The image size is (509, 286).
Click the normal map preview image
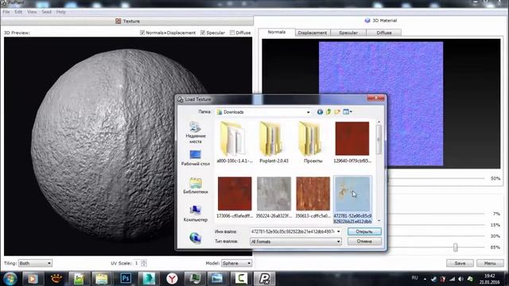[381, 104]
